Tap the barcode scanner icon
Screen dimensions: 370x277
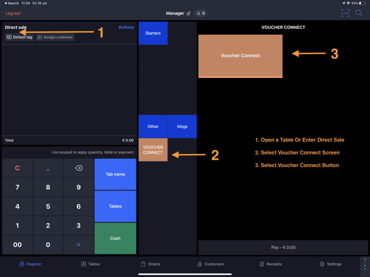click(345, 13)
